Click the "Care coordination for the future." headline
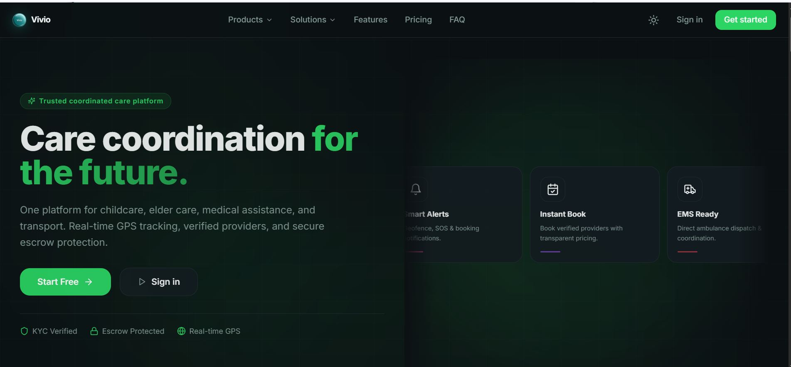Image resolution: width=791 pixels, height=367 pixels. pos(189,155)
